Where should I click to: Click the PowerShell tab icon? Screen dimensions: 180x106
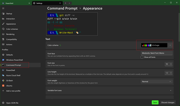(3, 3)
